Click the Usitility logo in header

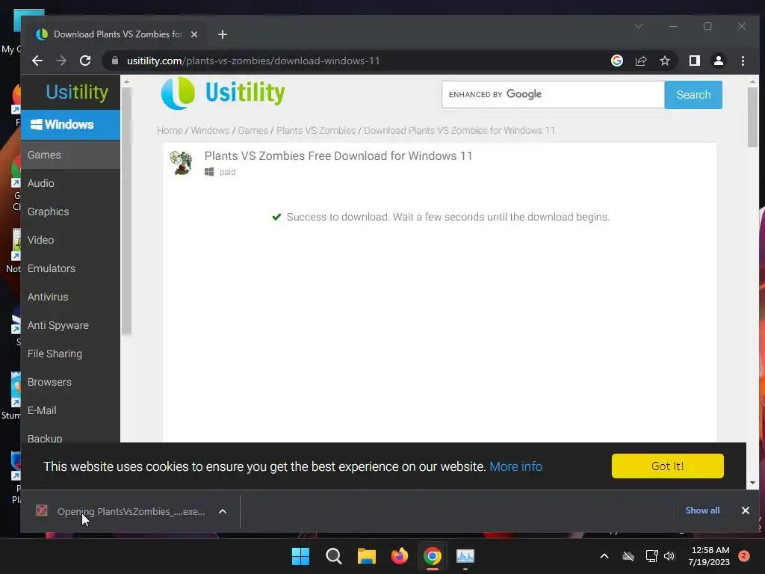[x=223, y=93]
